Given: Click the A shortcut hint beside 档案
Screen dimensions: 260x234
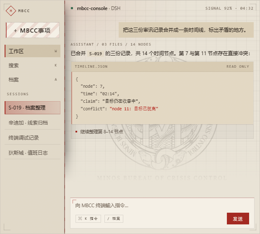Looking at the screenshot, I should (x=56, y=79).
